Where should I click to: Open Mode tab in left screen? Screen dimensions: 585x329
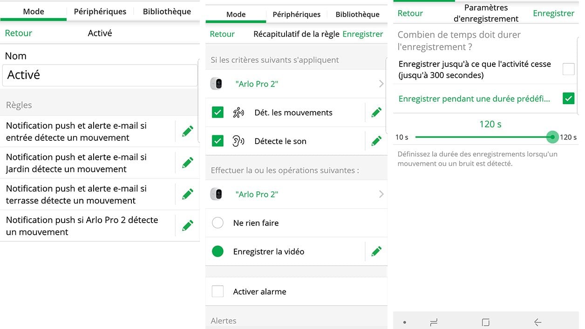[x=34, y=11]
